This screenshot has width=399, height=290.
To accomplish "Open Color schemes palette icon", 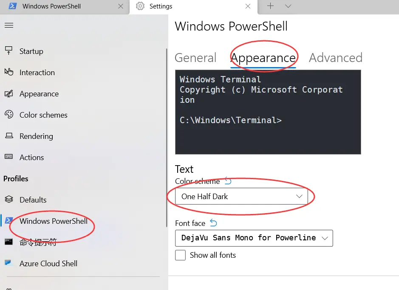I will click(x=8, y=115).
